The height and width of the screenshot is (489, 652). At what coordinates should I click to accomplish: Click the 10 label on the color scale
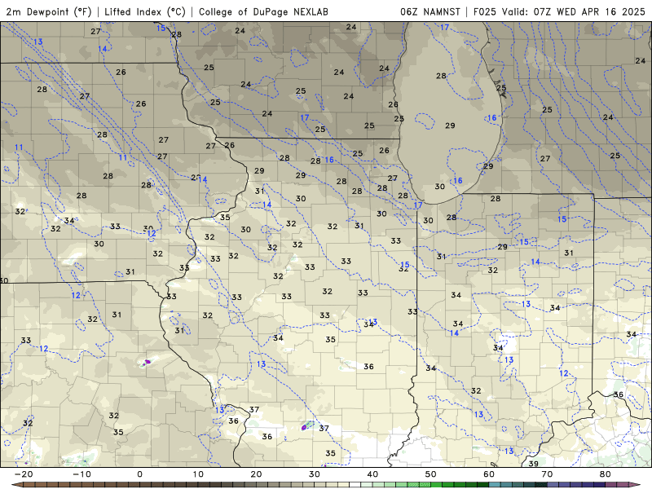(x=198, y=474)
